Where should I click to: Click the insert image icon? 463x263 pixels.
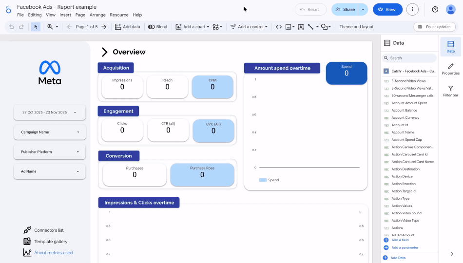[x=289, y=27]
